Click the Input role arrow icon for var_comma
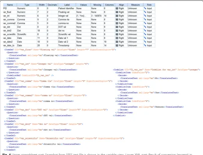This screenshot has height=155, width=203. click(x=145, y=19)
